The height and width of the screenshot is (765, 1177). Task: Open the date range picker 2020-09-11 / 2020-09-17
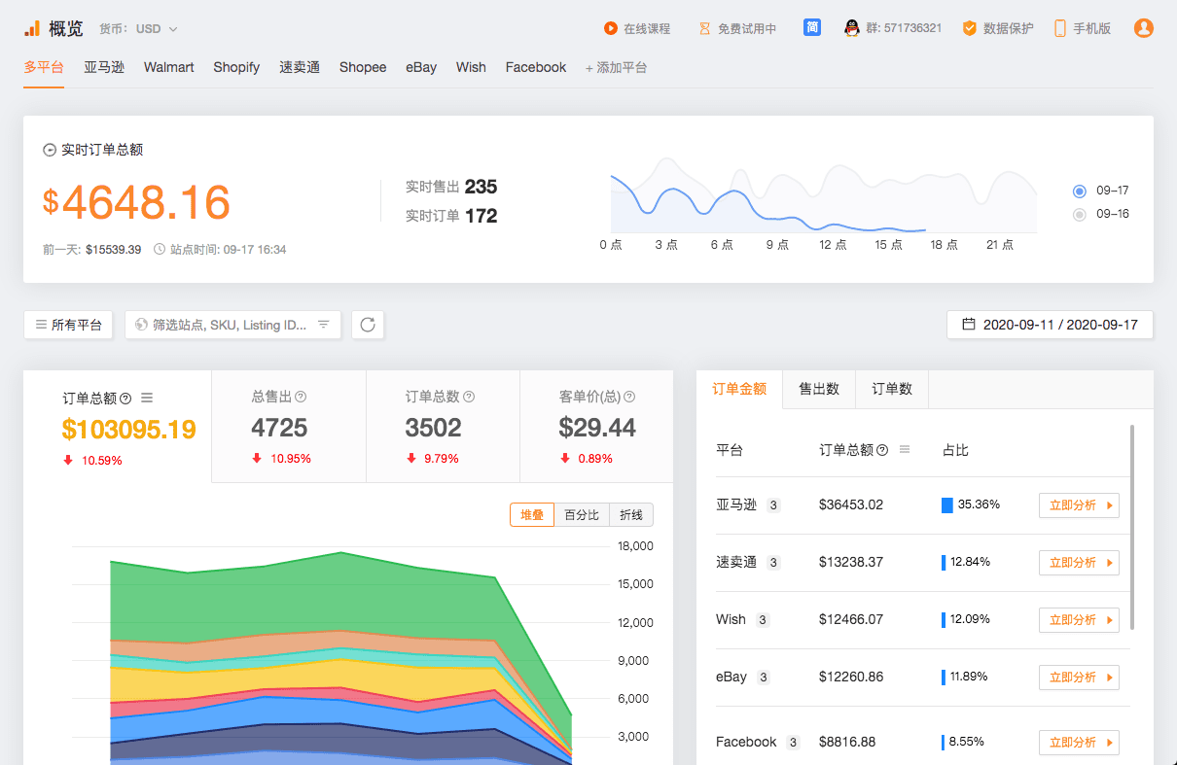pos(1050,325)
